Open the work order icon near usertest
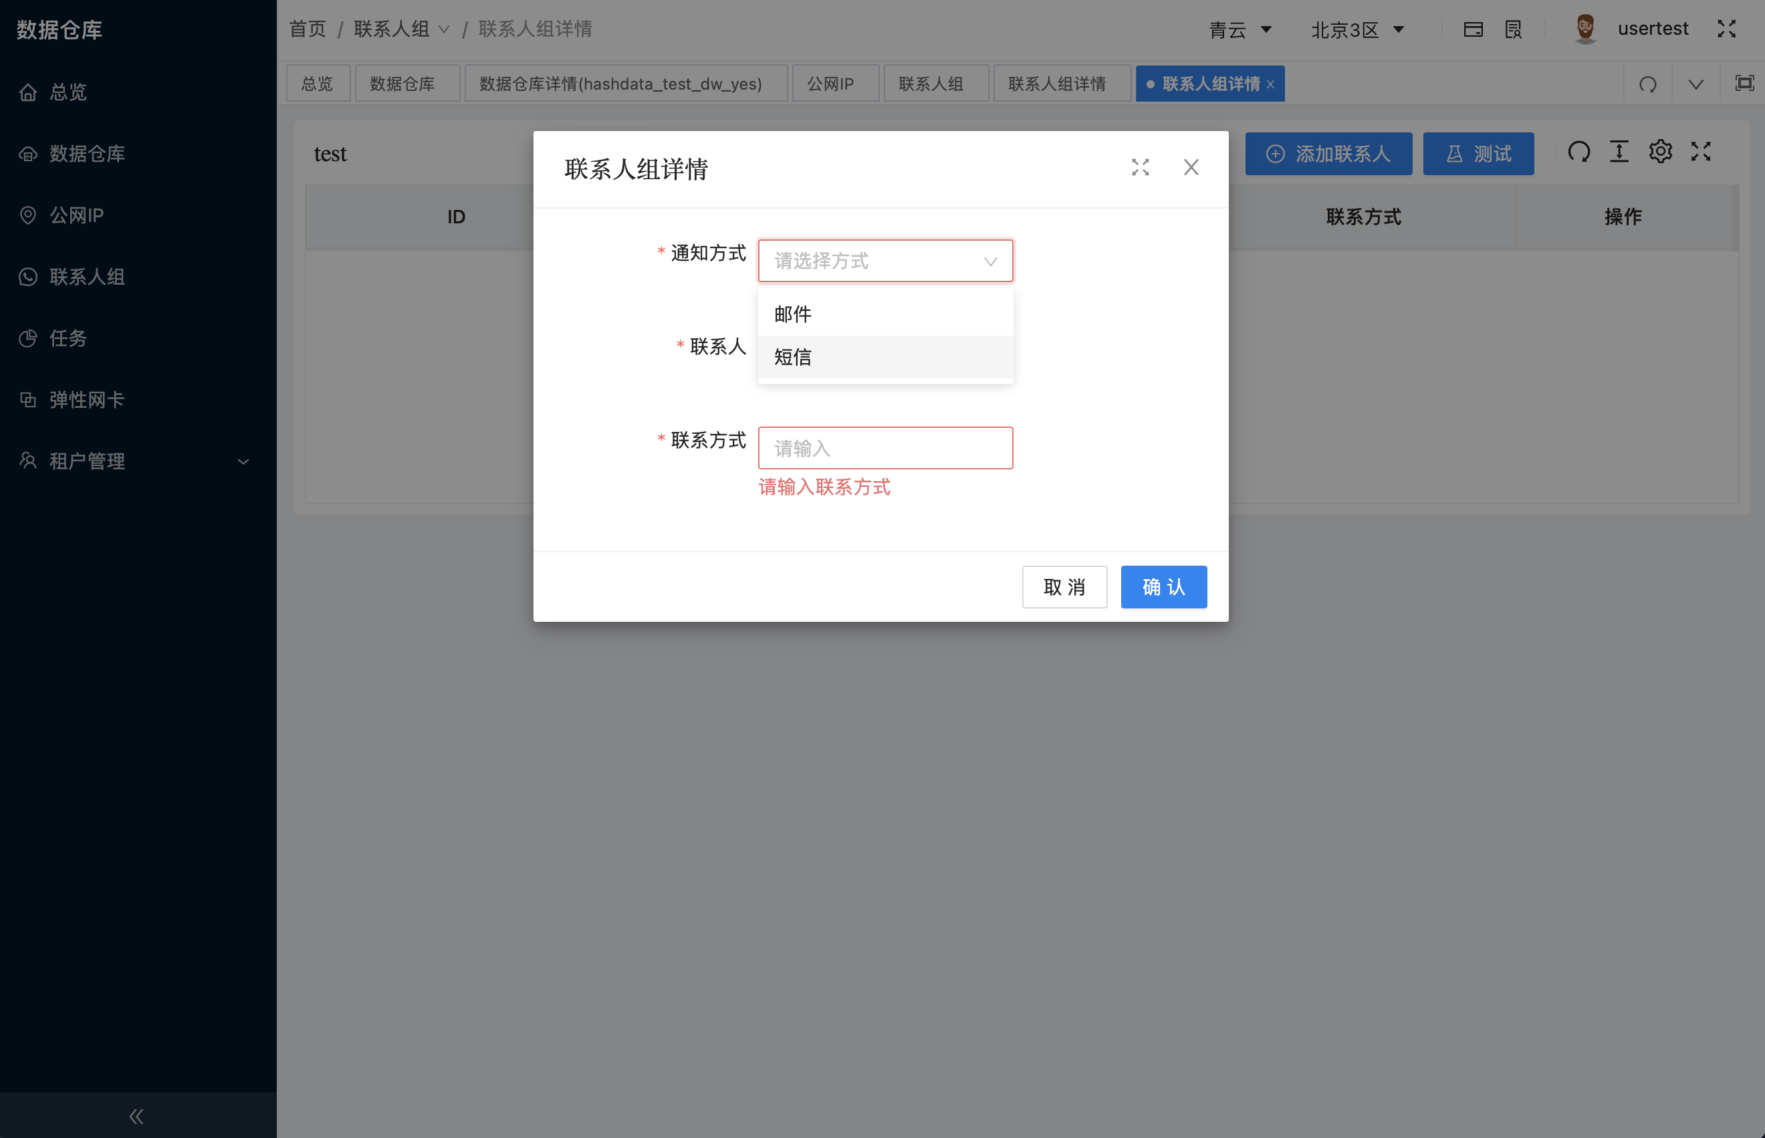The image size is (1765, 1138). (1514, 29)
